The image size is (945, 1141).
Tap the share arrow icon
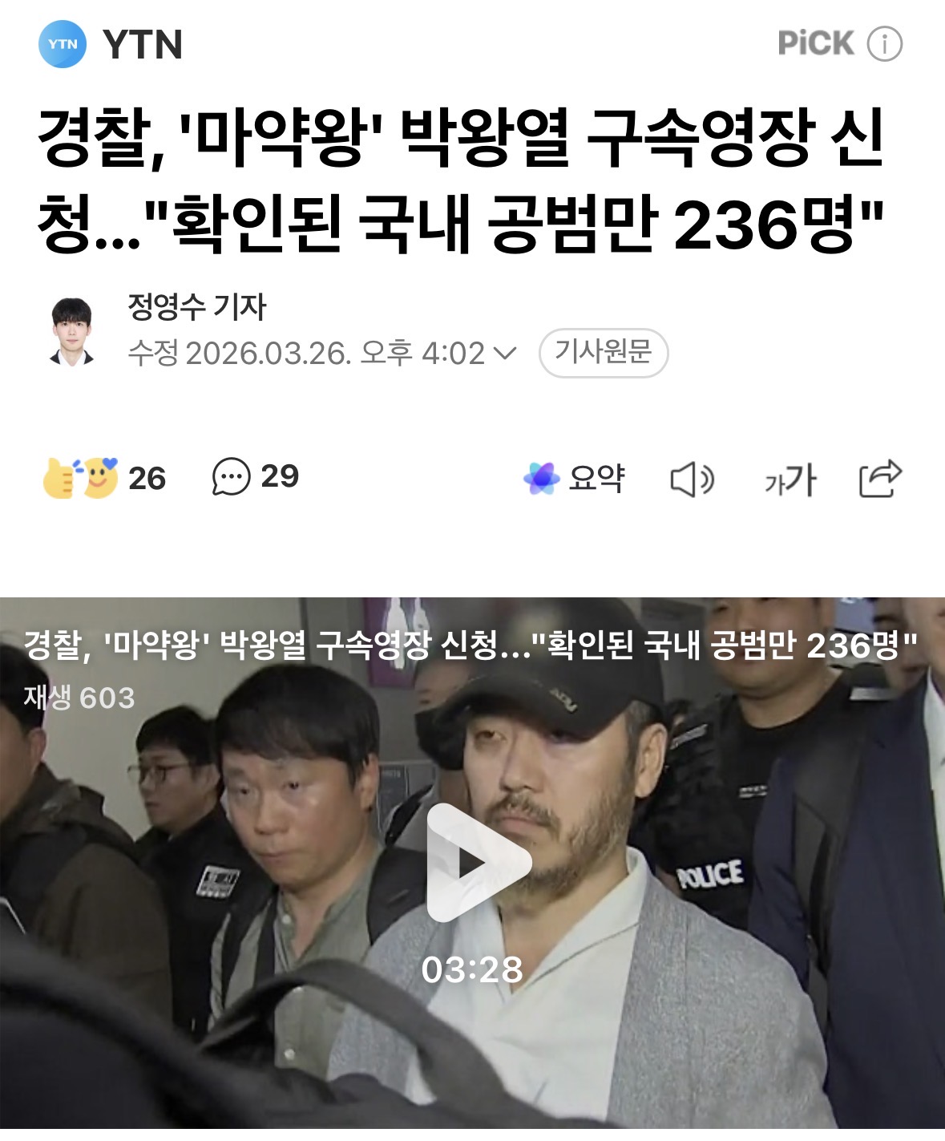point(880,479)
